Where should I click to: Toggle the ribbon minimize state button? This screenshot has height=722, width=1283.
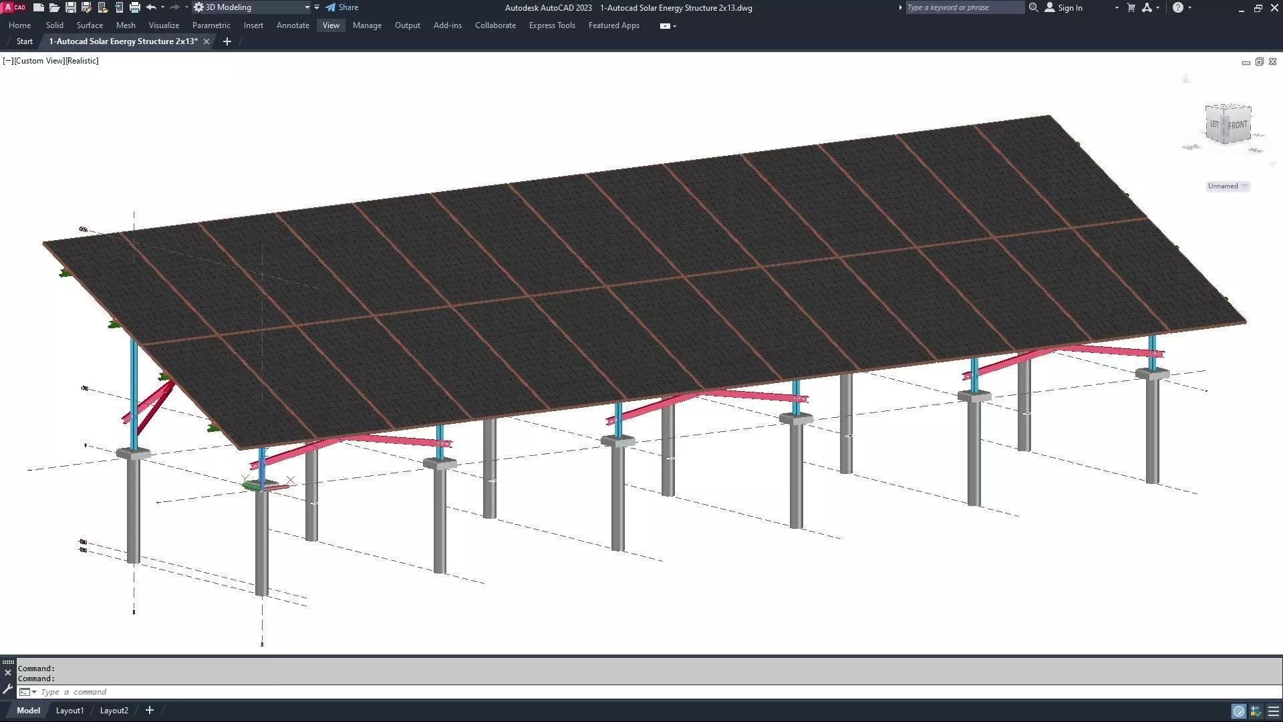click(x=665, y=25)
